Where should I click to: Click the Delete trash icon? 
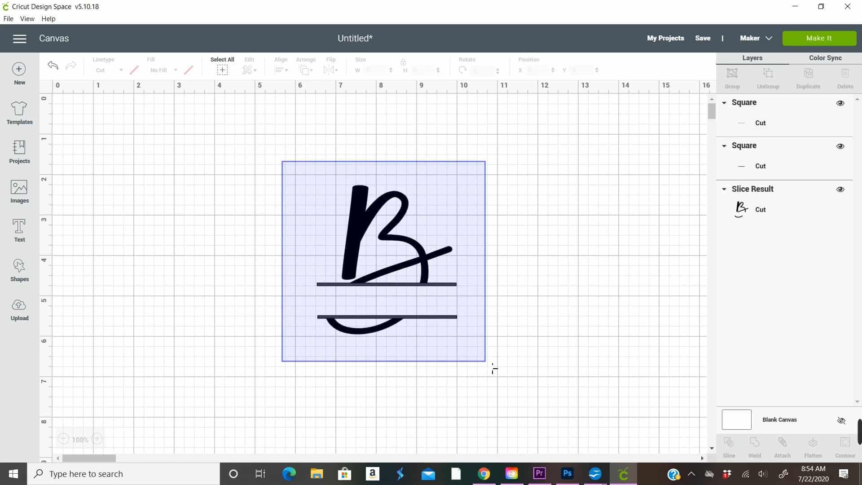tap(845, 73)
